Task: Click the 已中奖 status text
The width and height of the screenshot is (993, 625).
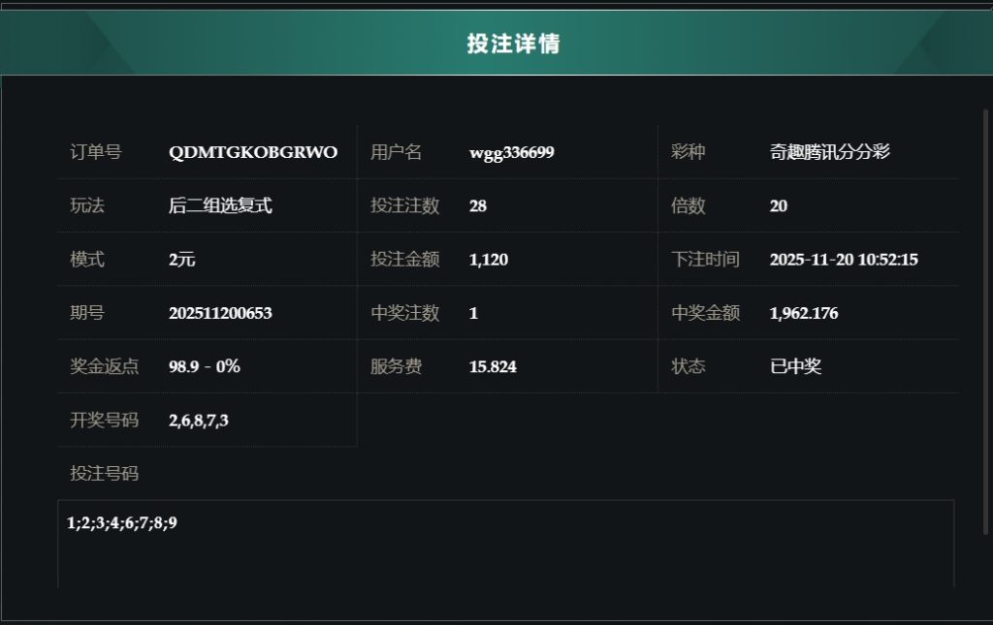Action: pyautogui.click(x=795, y=366)
